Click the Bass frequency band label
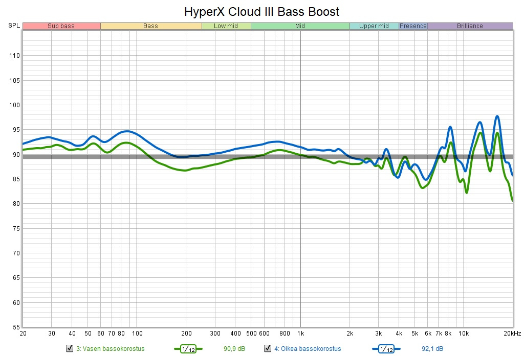 151,26
